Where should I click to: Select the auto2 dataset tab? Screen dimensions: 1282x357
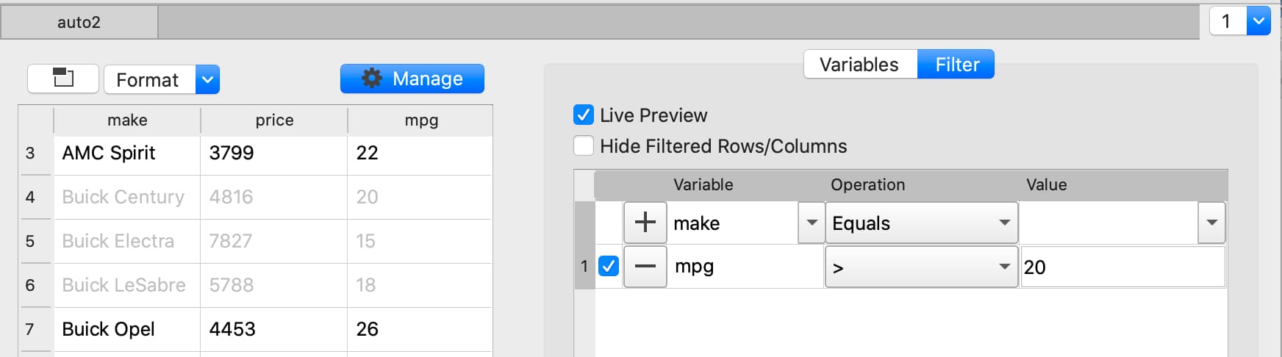79,22
